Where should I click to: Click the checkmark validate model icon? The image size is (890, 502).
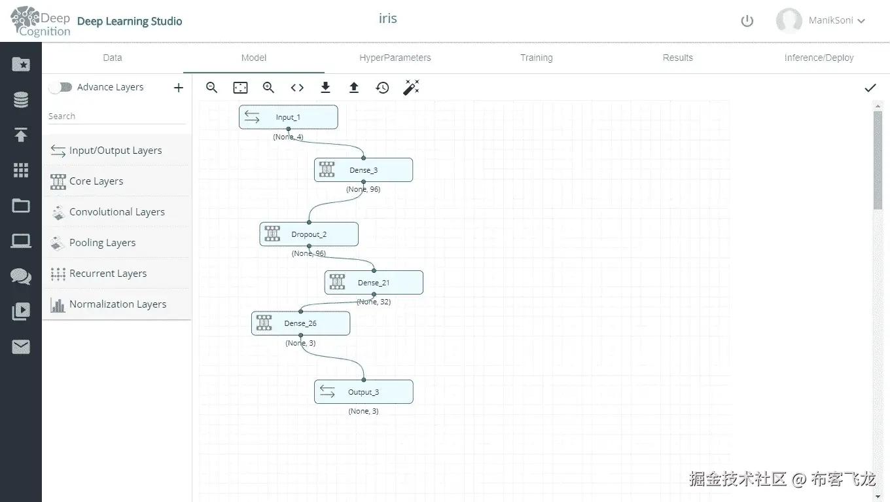pos(870,88)
